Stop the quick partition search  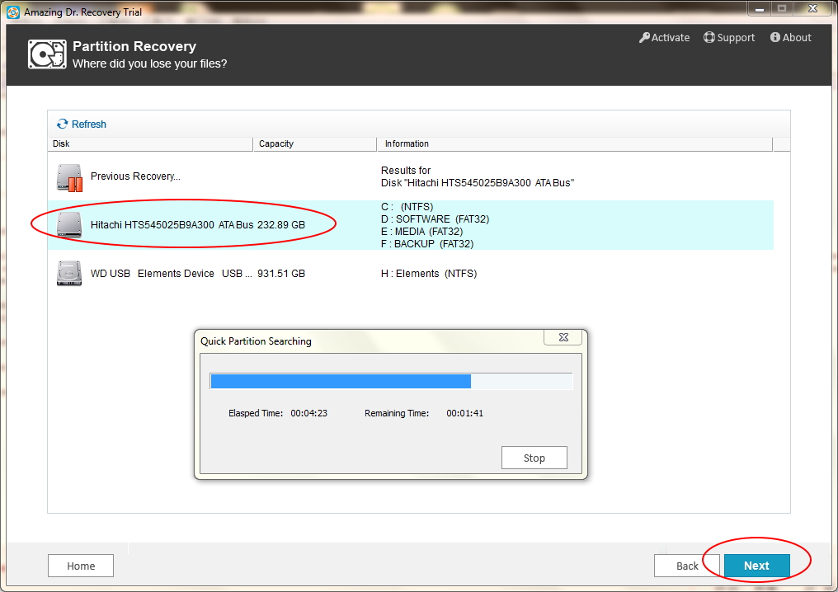[x=534, y=458]
